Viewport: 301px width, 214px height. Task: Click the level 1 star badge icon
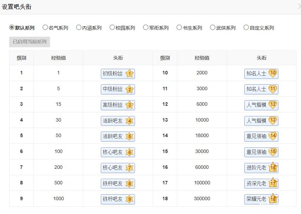point(130,74)
